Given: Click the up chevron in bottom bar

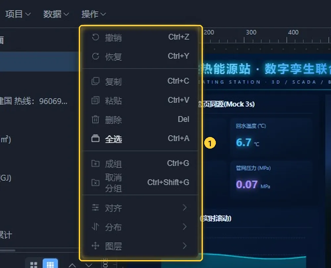Looking at the screenshot, I should coord(72,265).
